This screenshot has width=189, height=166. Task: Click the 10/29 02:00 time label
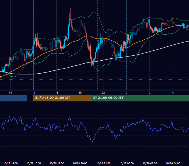point(150,163)
